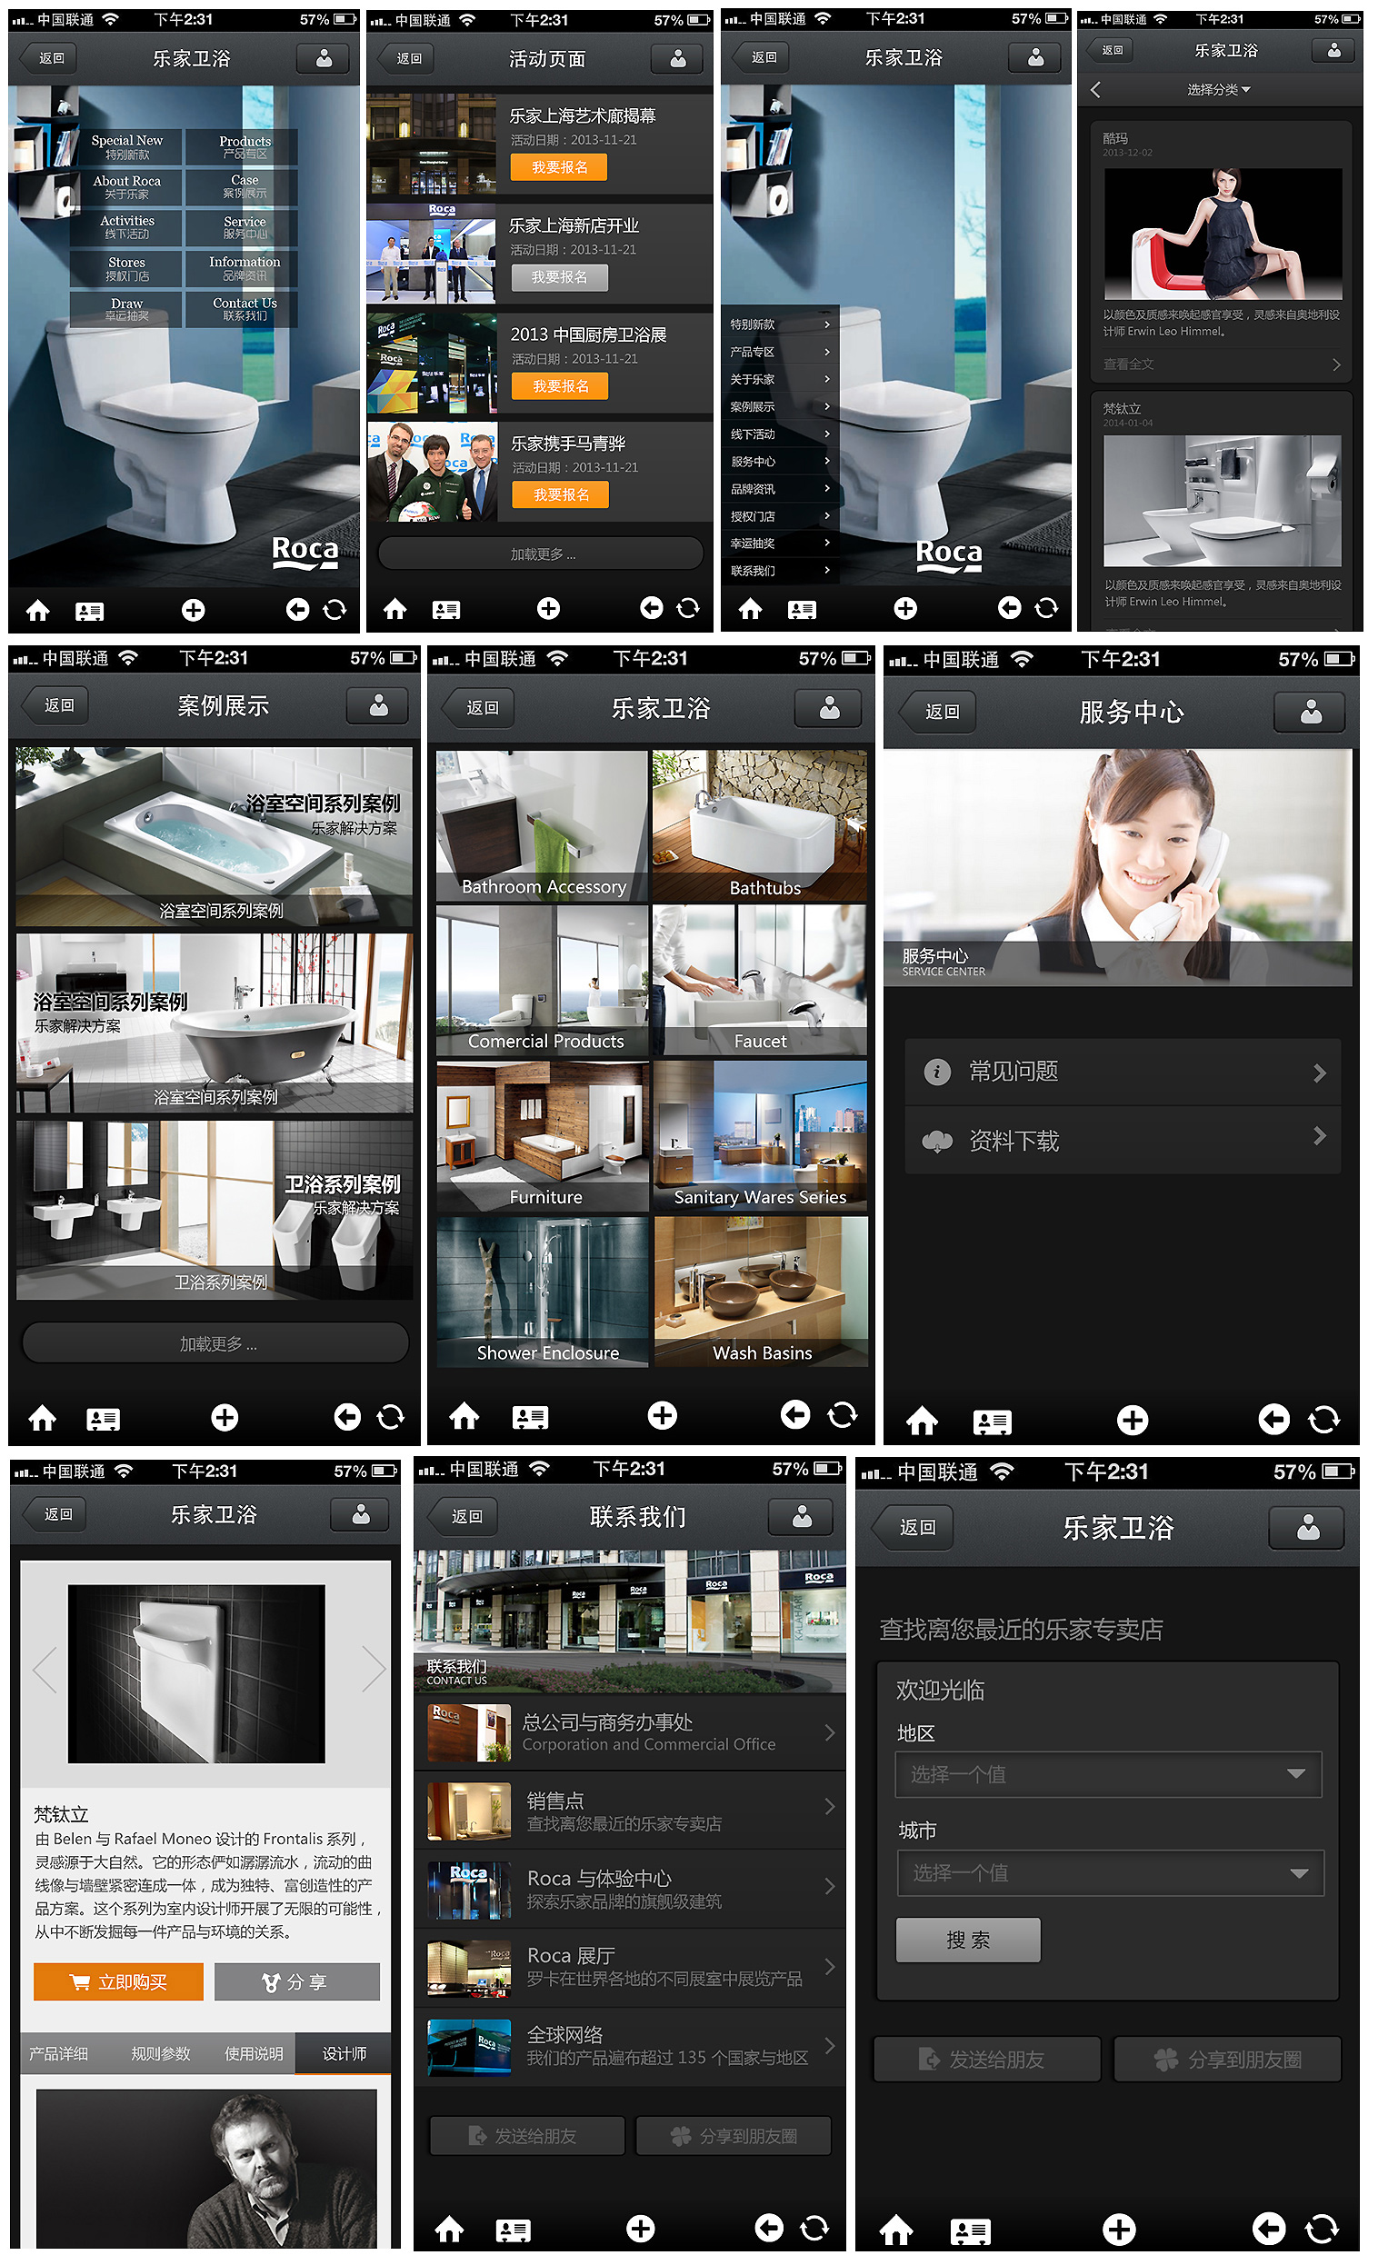Tap 我要报名 for 乐家上海艺术廊揭幕
The width and height of the screenshot is (1378, 2265).
coord(560,167)
